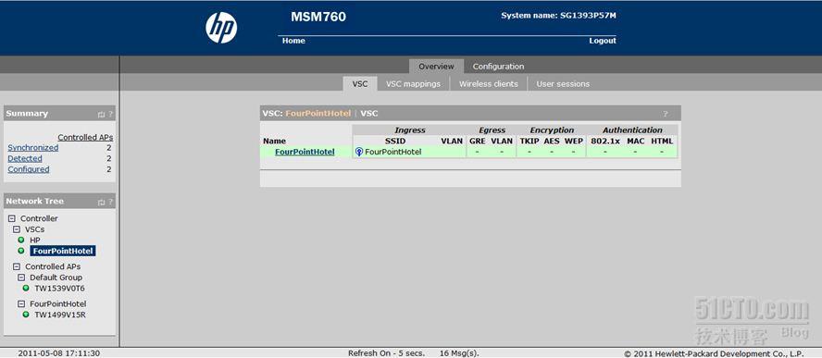Open the Synchronized APs link

33,148
